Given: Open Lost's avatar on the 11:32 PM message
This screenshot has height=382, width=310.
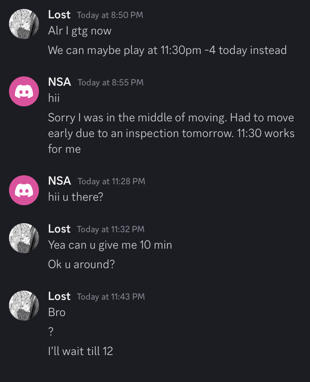Looking at the screenshot, I should tap(24, 238).
